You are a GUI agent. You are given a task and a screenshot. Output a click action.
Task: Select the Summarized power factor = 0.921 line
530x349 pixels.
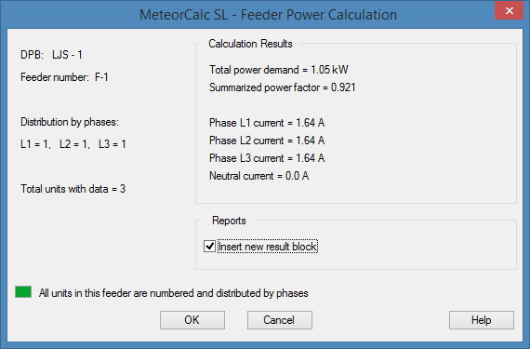pos(283,87)
